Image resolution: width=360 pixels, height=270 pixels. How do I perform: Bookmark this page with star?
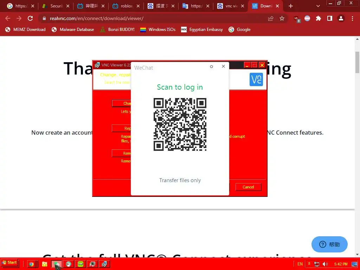pos(282,18)
